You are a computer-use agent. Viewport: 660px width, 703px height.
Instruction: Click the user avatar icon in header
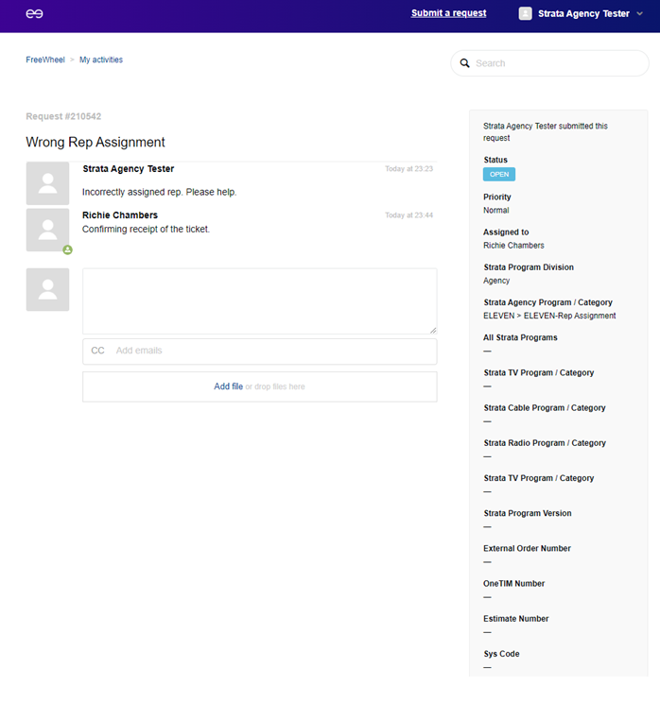coord(525,13)
